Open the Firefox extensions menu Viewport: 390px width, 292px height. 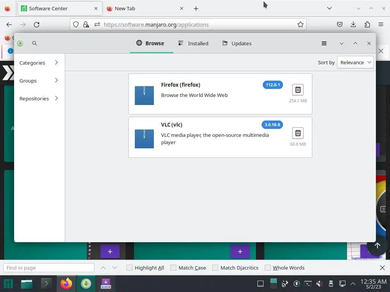tap(367, 24)
